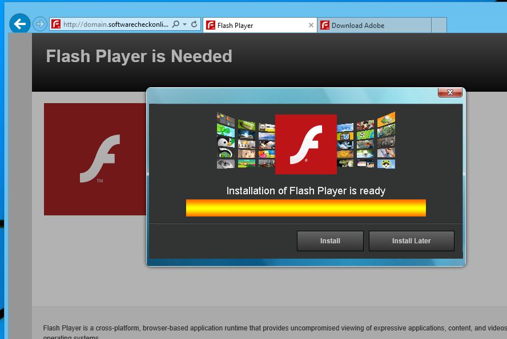Click the Download Adobe tab favicon
This screenshot has width=507, height=339.
tap(325, 25)
